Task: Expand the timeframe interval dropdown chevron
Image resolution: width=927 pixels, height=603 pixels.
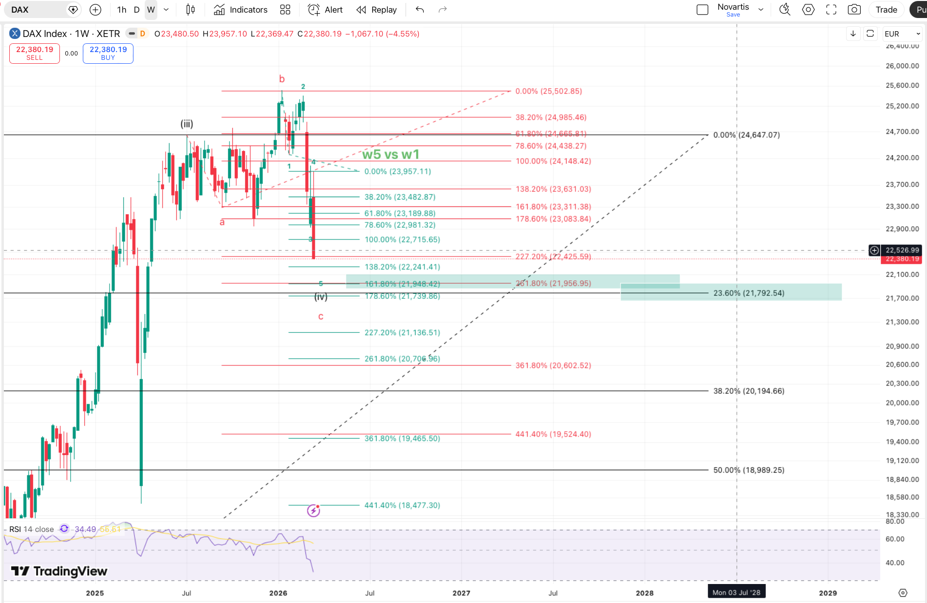Action: click(166, 10)
